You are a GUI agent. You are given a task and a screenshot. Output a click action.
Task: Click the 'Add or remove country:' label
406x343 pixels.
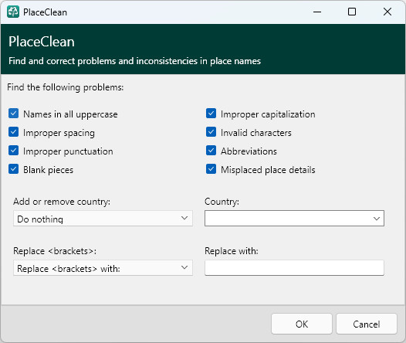62,202
